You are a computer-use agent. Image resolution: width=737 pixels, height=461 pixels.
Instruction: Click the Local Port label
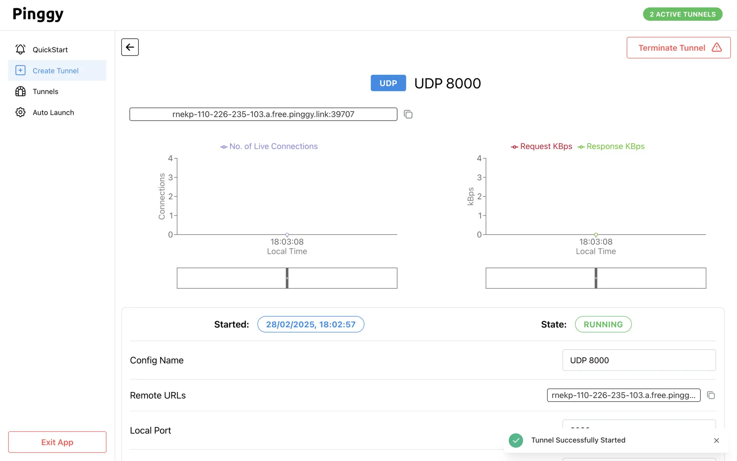150,430
